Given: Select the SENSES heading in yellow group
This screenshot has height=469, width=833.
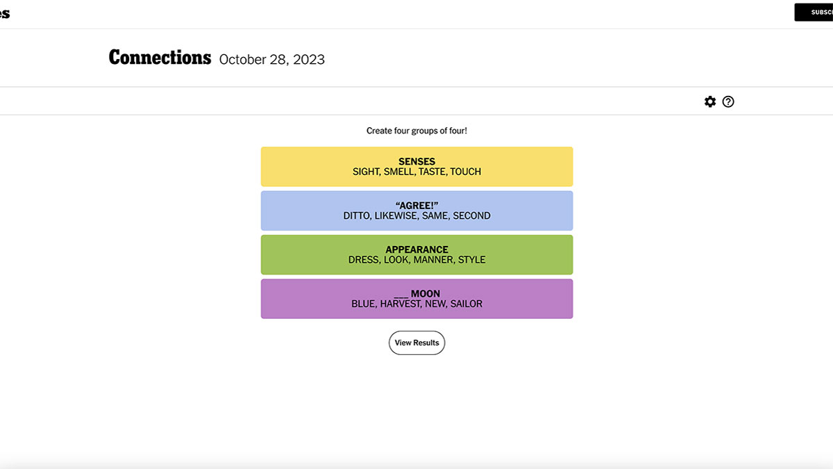Looking at the screenshot, I should pyautogui.click(x=416, y=162).
